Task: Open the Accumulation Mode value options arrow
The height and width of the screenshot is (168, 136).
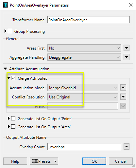Action: pyautogui.click(x=123, y=88)
